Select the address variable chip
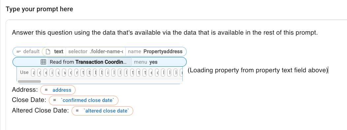 tap(58, 90)
